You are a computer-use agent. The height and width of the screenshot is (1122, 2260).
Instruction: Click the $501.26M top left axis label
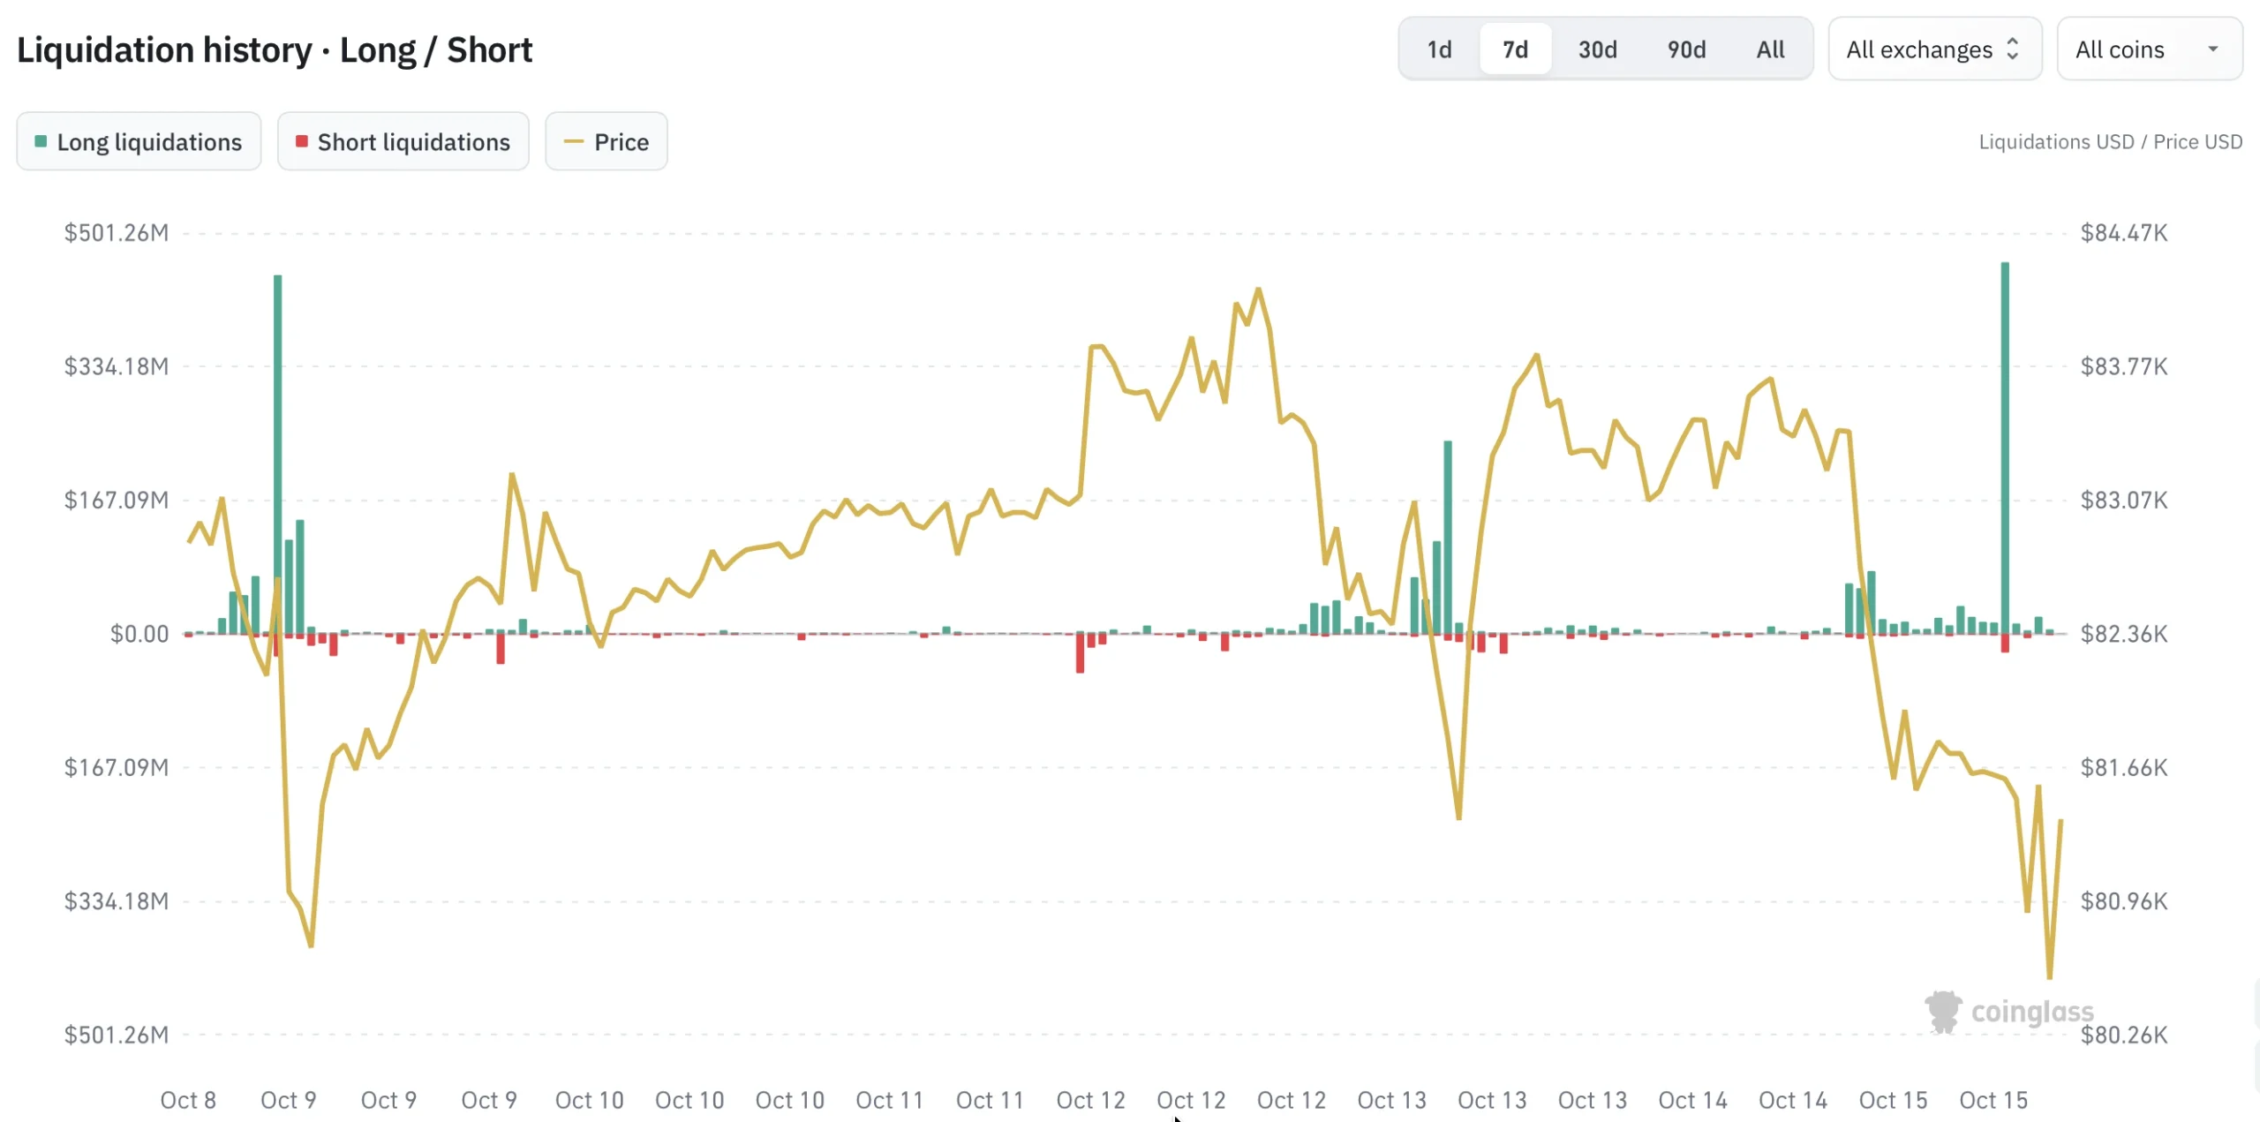[117, 233]
